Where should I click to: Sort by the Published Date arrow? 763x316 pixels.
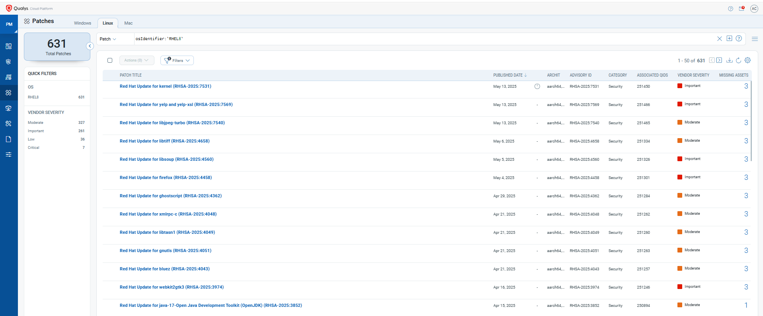point(525,75)
